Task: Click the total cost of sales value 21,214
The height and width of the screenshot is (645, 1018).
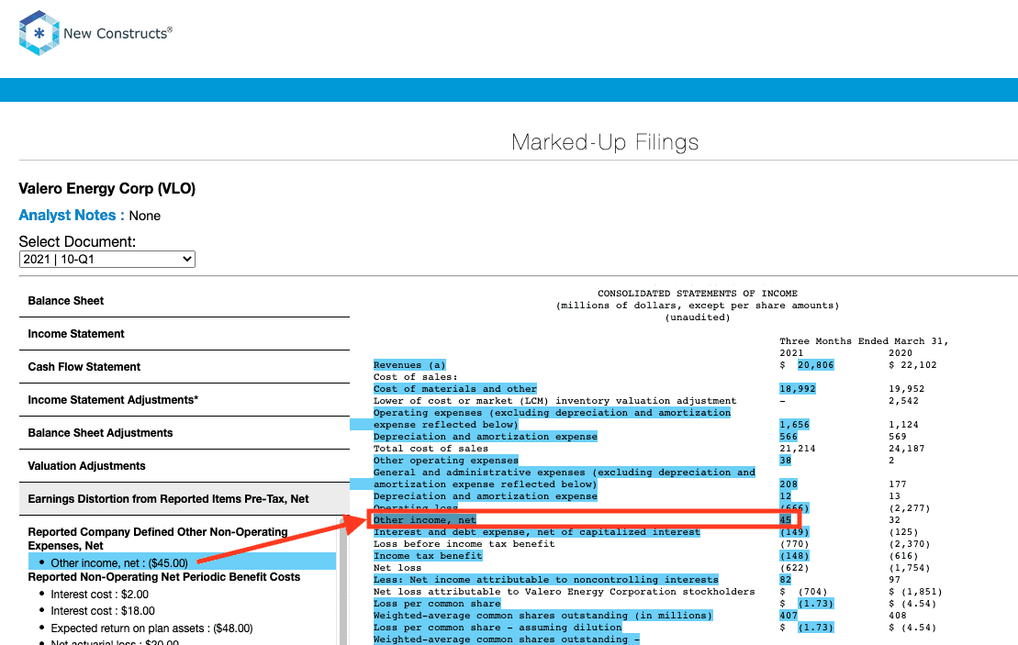Action: [x=798, y=449]
